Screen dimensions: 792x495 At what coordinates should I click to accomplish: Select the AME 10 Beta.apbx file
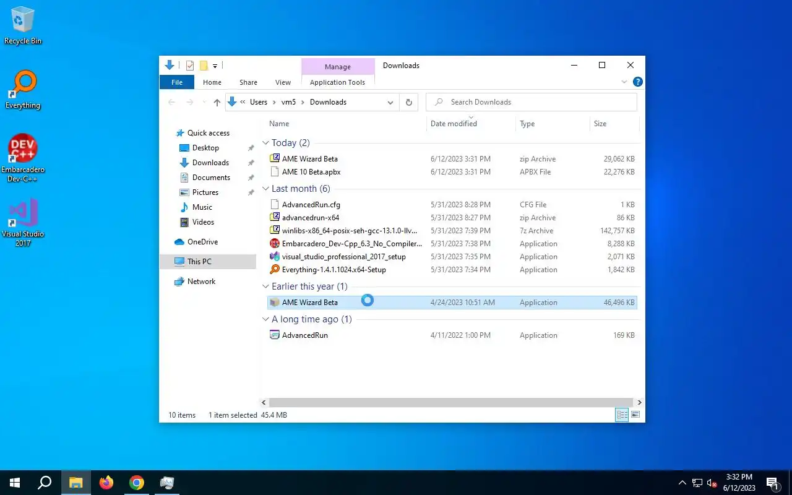[452, 172]
